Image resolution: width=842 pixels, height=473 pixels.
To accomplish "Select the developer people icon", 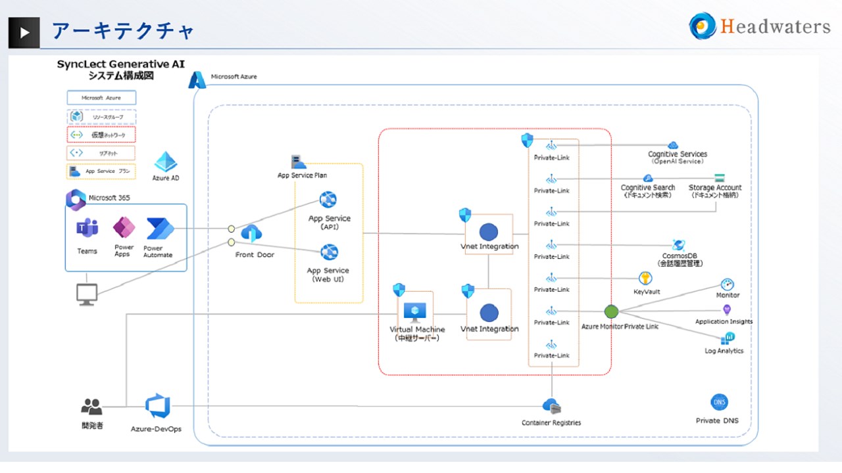I will (x=91, y=406).
